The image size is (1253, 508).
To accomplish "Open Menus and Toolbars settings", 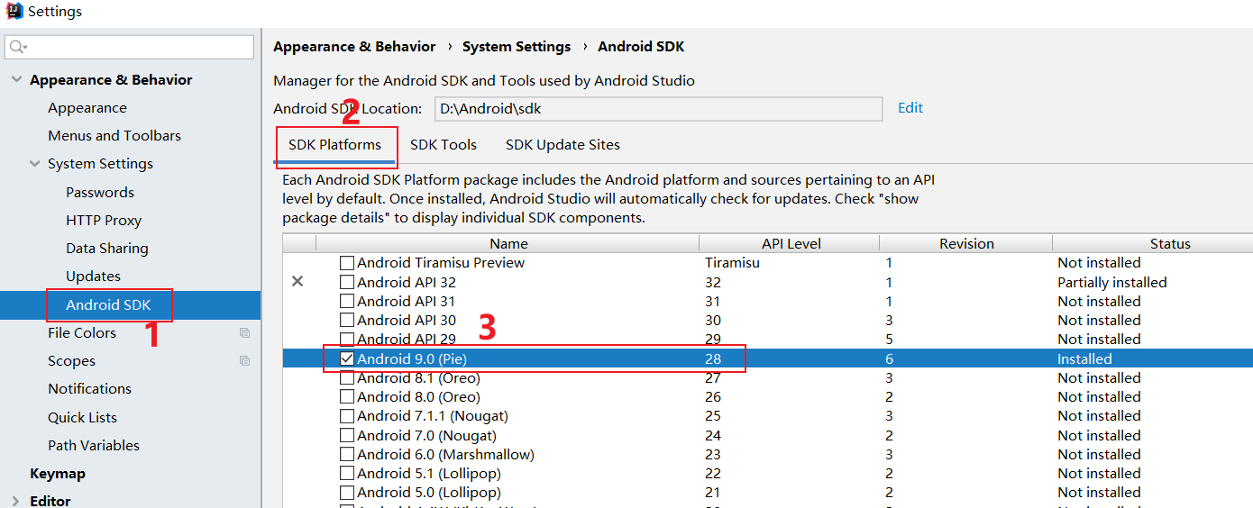I will pyautogui.click(x=114, y=136).
